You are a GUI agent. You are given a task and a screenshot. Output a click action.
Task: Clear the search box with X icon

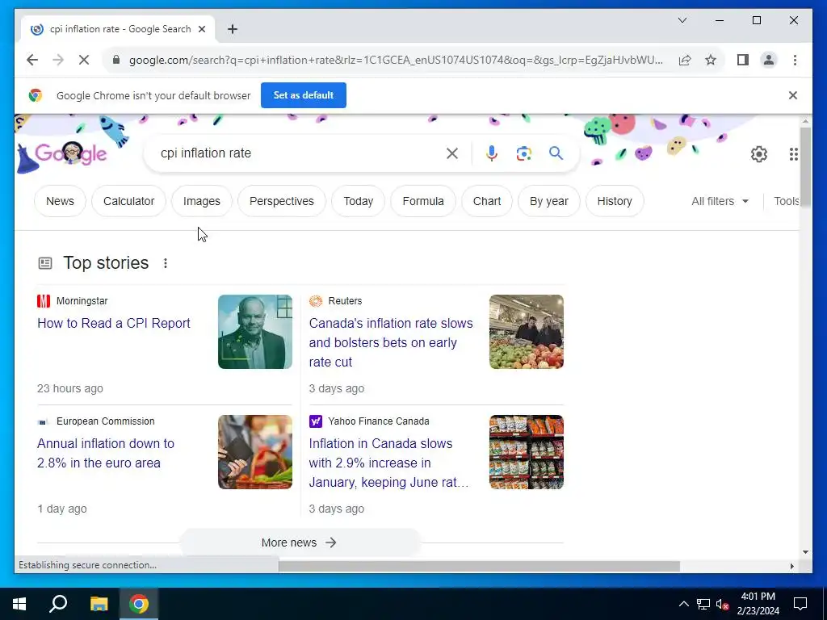(452, 153)
